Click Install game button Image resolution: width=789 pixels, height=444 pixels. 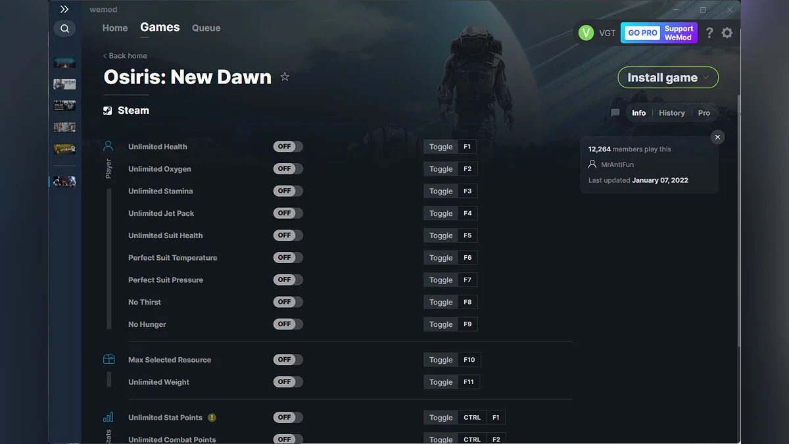668,78
